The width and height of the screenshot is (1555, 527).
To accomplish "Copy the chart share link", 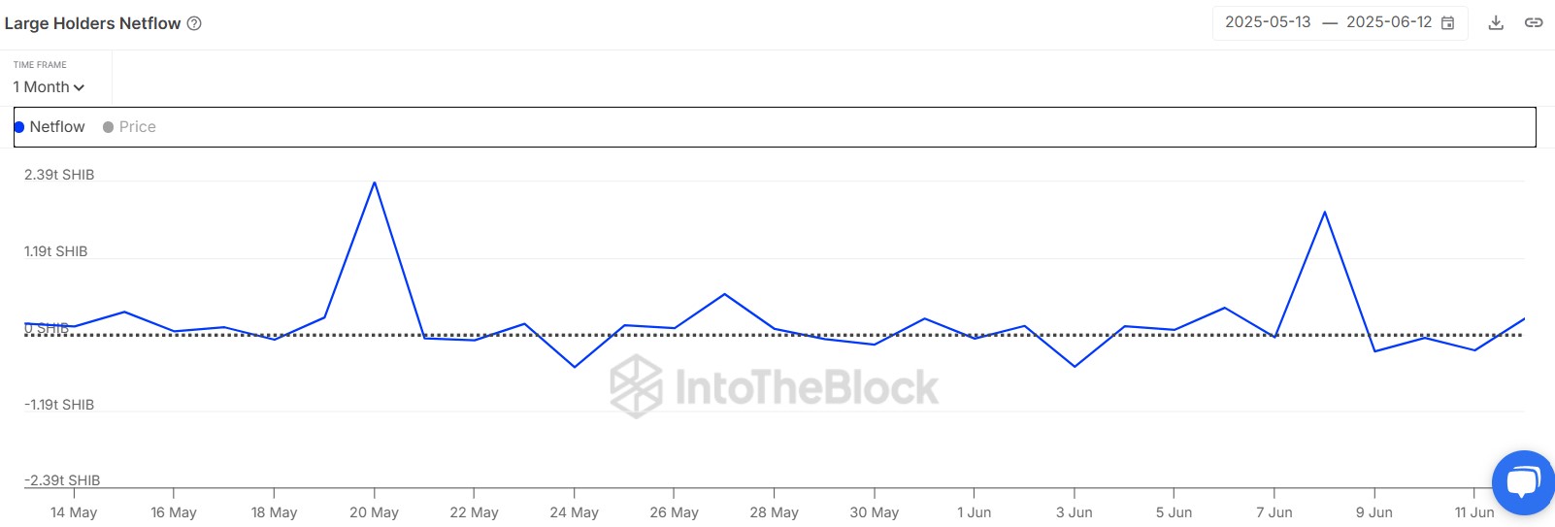I will (1534, 23).
